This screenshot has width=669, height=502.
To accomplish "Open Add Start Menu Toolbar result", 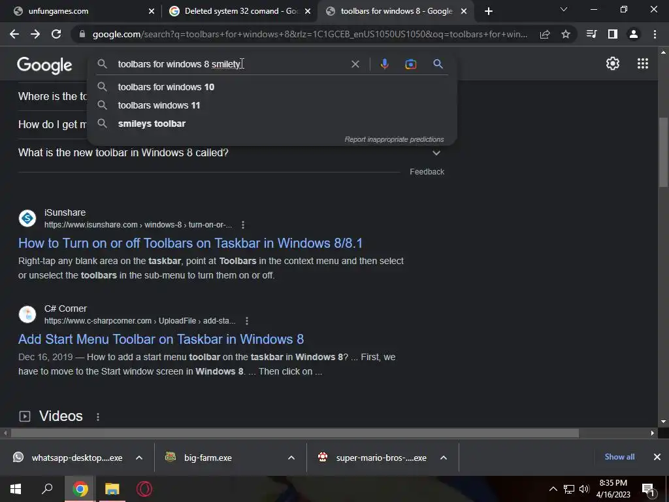I will [161, 339].
